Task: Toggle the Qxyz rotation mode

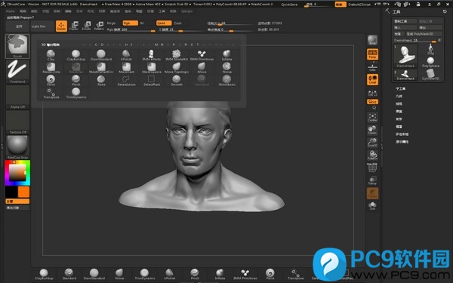Action: (372, 101)
